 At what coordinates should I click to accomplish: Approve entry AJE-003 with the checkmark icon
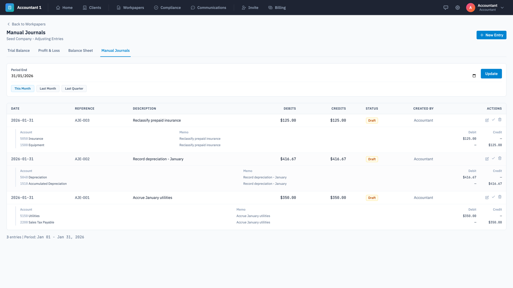(x=493, y=120)
